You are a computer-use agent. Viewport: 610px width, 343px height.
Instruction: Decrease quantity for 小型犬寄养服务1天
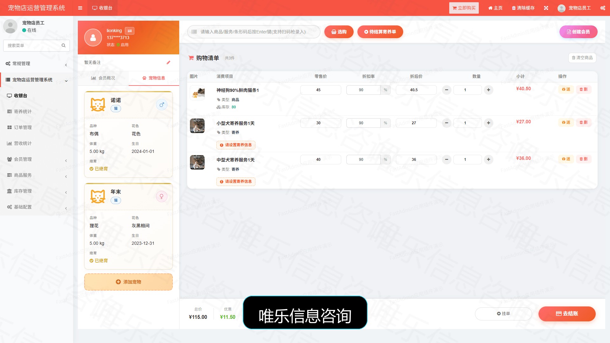[x=446, y=123]
